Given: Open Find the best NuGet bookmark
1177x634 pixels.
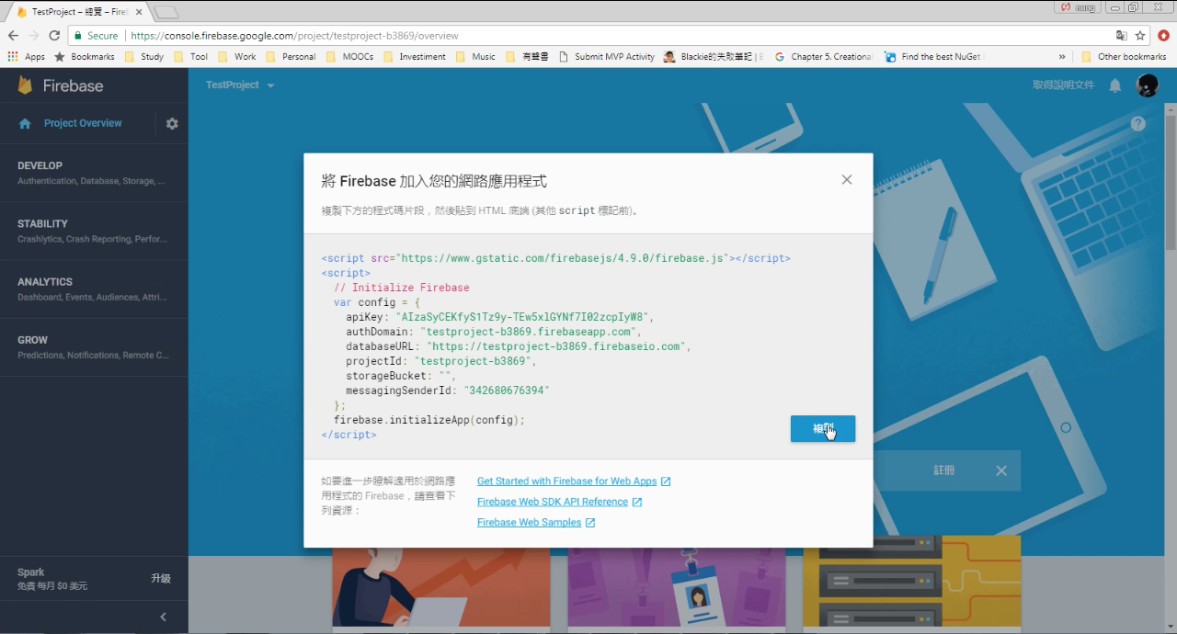Looking at the screenshot, I should [933, 57].
